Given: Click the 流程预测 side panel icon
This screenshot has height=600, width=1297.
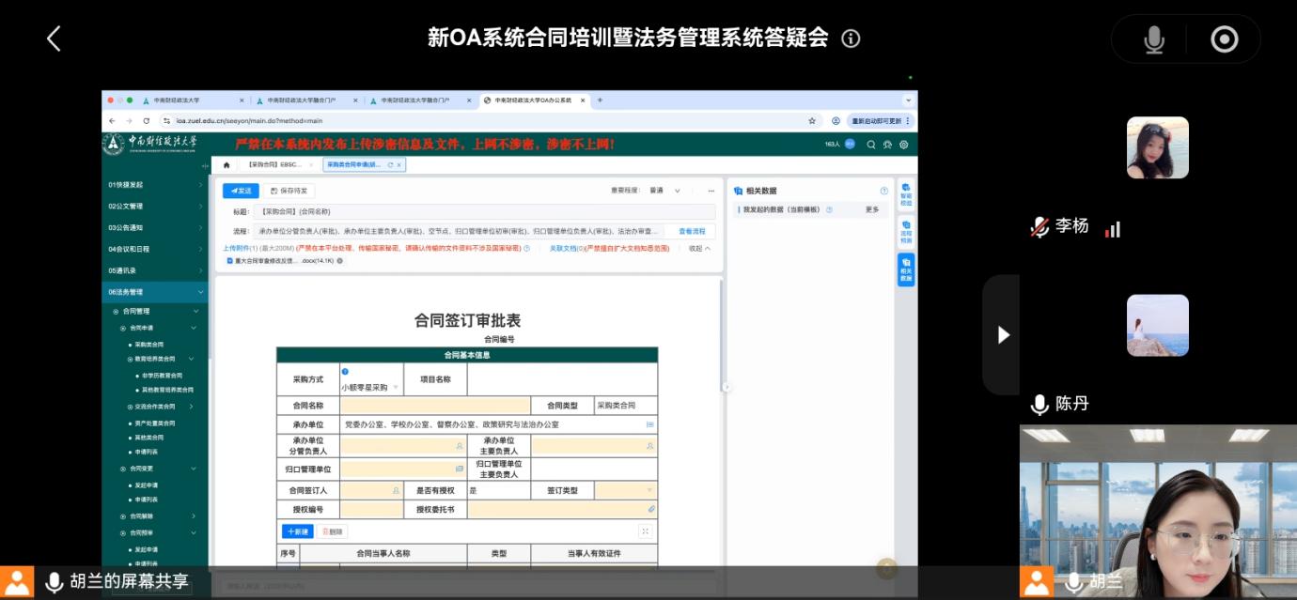Looking at the screenshot, I should [906, 232].
